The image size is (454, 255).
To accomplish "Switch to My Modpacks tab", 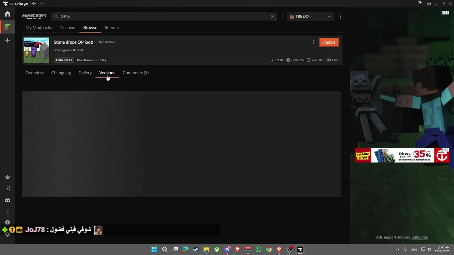I will (x=39, y=28).
